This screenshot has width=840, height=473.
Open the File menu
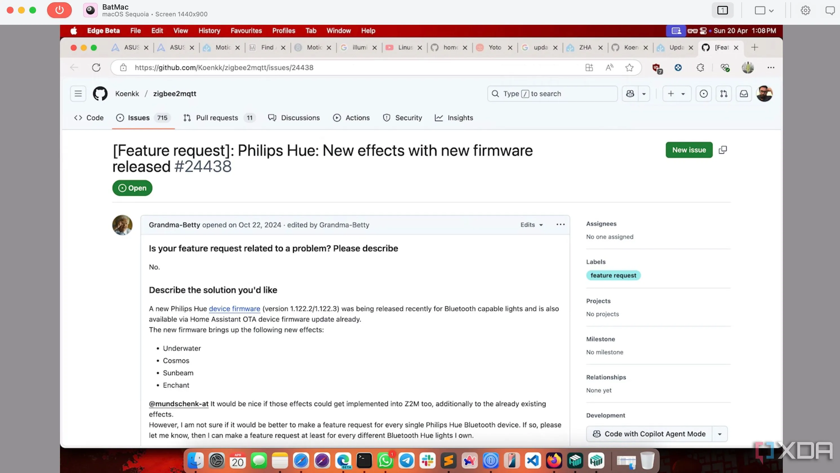[x=135, y=31]
